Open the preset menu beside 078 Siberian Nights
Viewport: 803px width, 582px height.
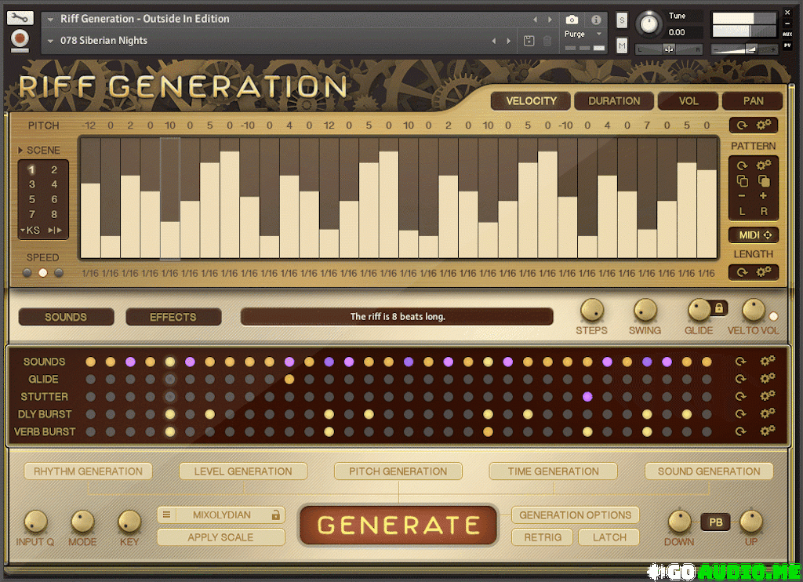(50, 41)
